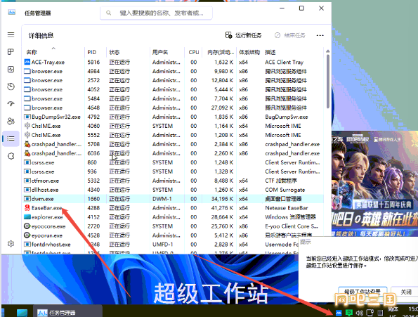Select browser.exe row with PID 4984
Image resolution: width=418 pixels, height=317 pixels.
click(x=174, y=71)
